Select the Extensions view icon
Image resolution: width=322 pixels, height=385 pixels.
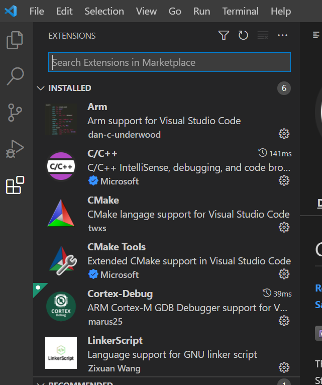coord(15,185)
